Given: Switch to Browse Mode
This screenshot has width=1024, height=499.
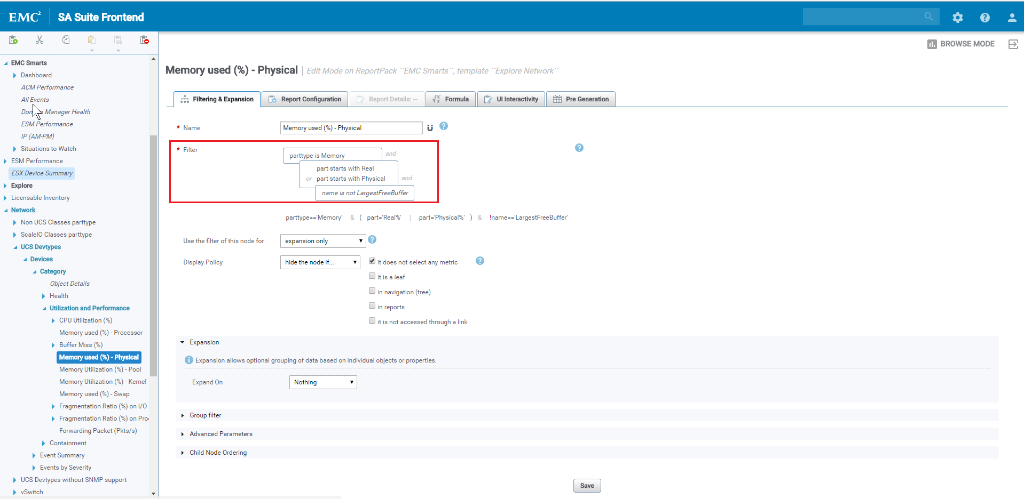Looking at the screenshot, I should click(x=961, y=44).
